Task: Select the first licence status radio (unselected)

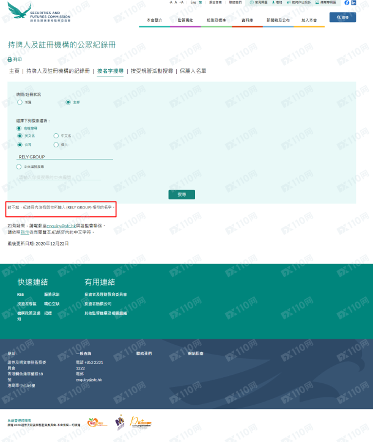Action: point(20,102)
